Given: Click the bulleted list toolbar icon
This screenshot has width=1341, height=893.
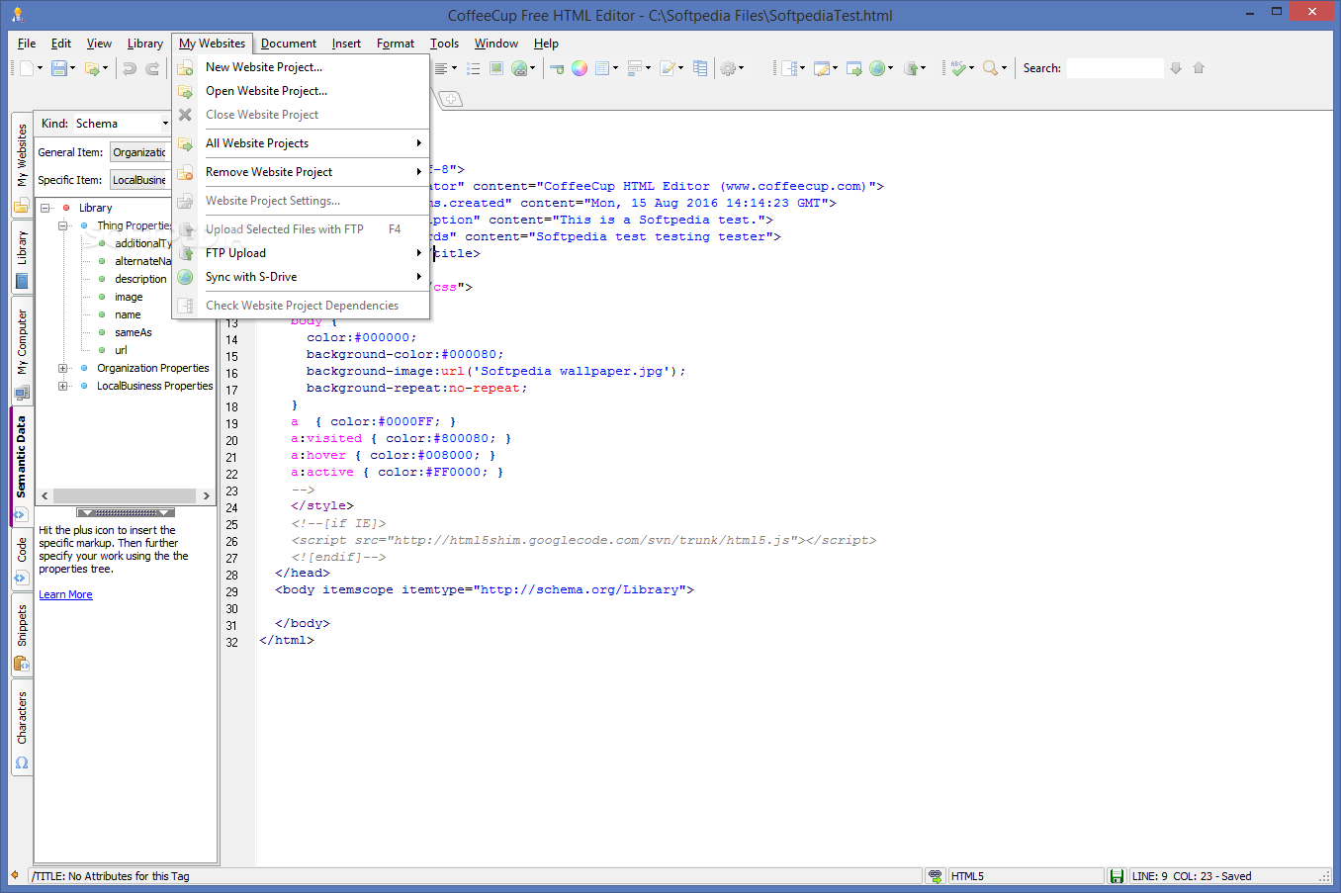Looking at the screenshot, I should pyautogui.click(x=474, y=68).
